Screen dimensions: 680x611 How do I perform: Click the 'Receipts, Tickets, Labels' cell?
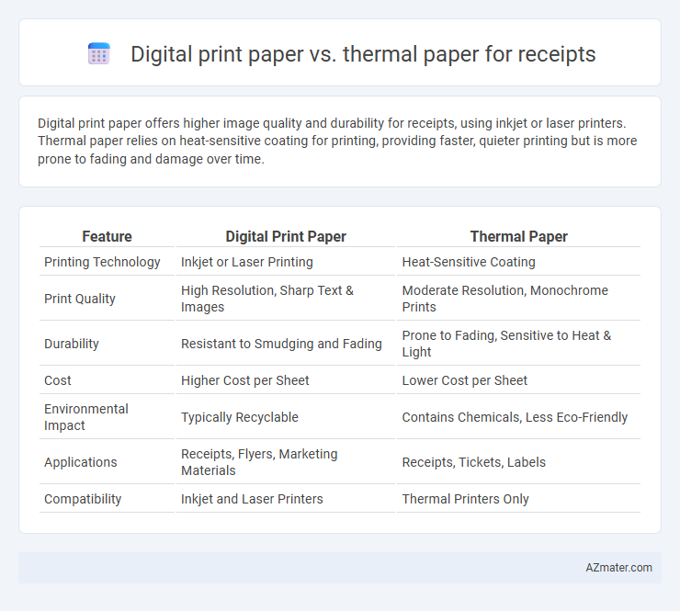[473, 462]
